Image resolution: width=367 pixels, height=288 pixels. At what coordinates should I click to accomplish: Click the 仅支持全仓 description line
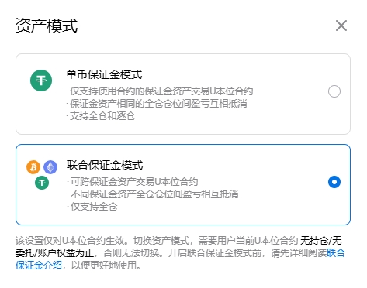click(x=92, y=207)
